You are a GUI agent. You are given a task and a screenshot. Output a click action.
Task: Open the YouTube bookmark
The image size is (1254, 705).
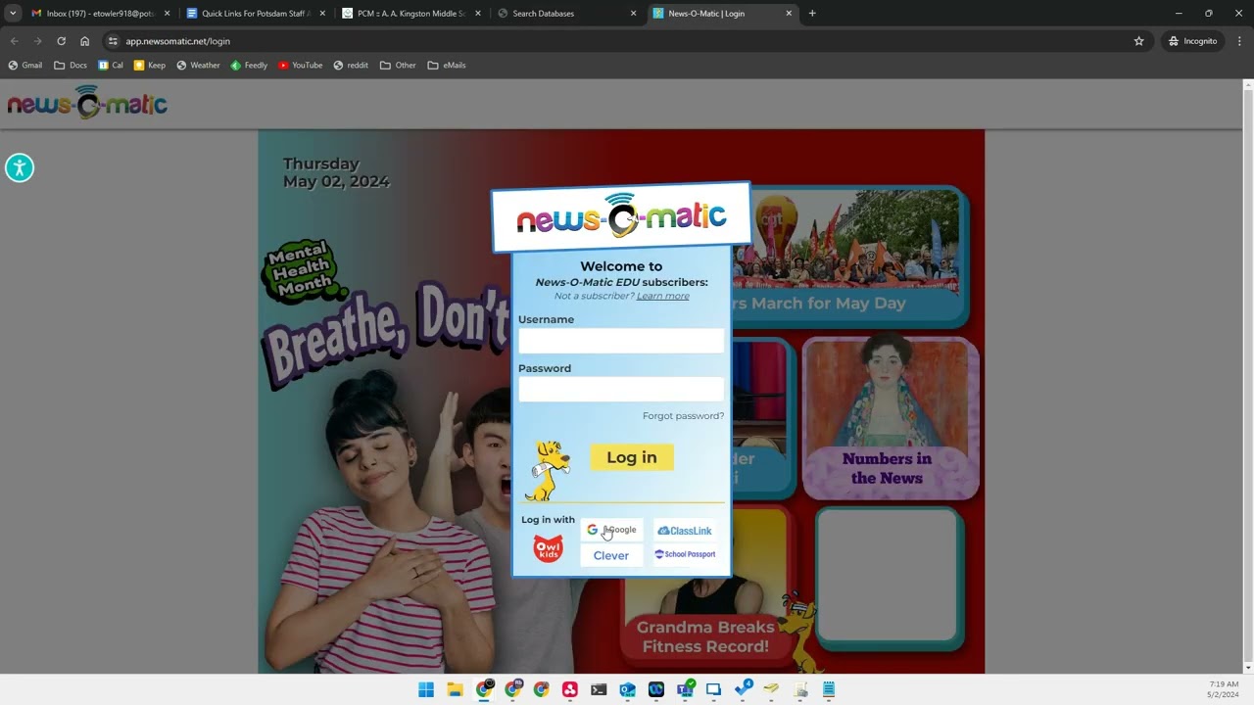300,66
